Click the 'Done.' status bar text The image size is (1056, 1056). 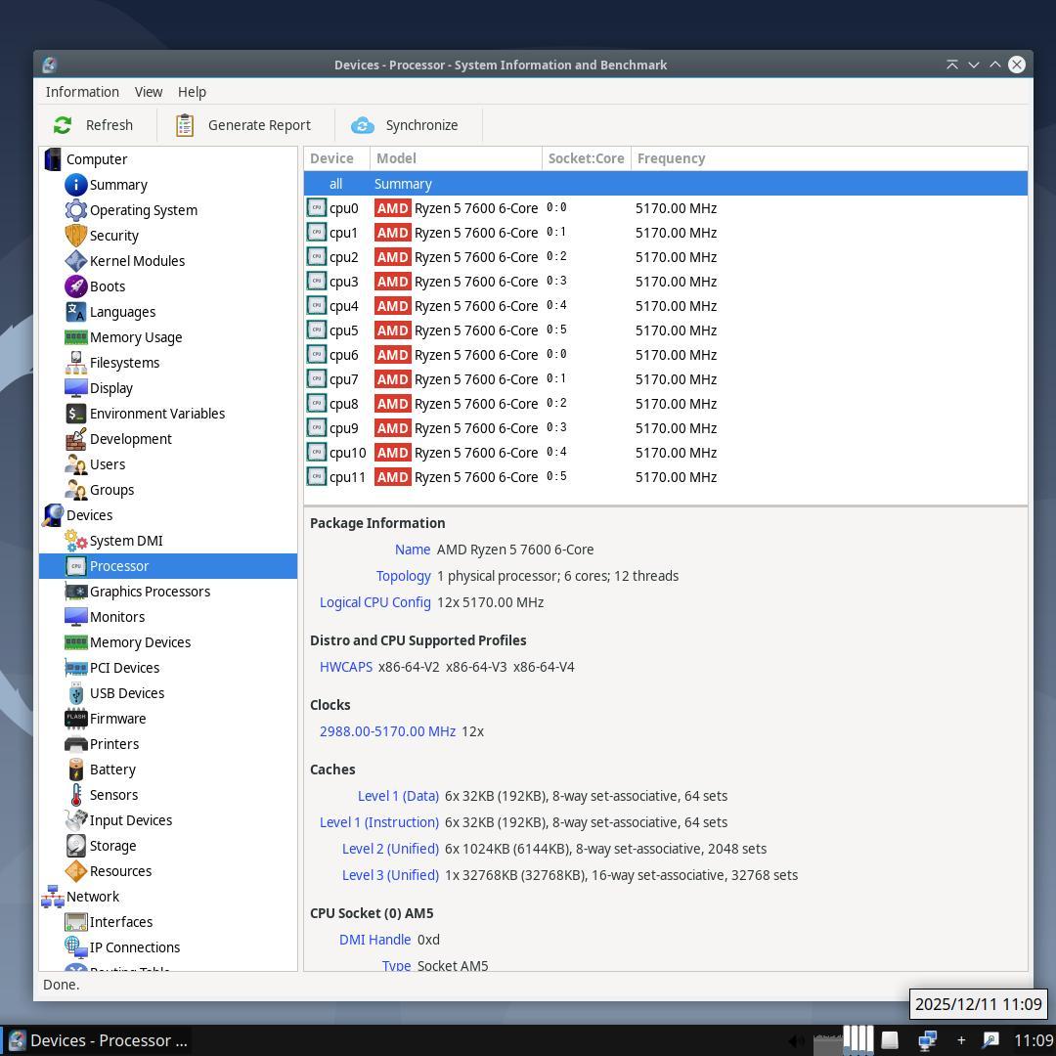[x=62, y=985]
